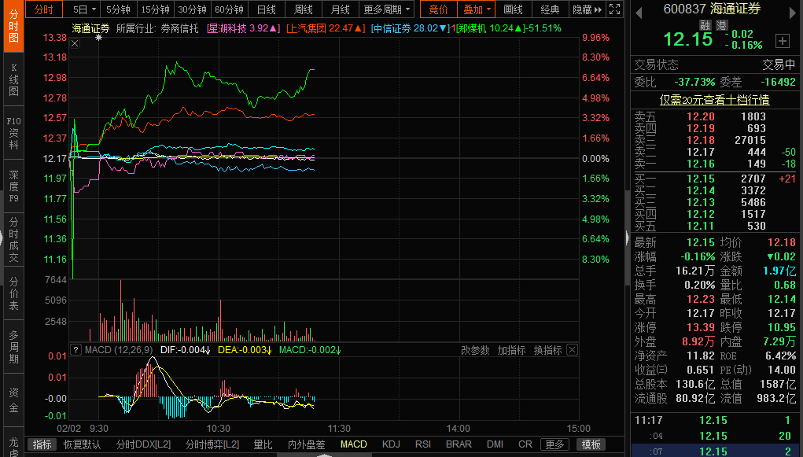Image resolution: width=803 pixels, height=457 pixels.
Task: Switch to 月线 monthly chart
Action: click(340, 9)
